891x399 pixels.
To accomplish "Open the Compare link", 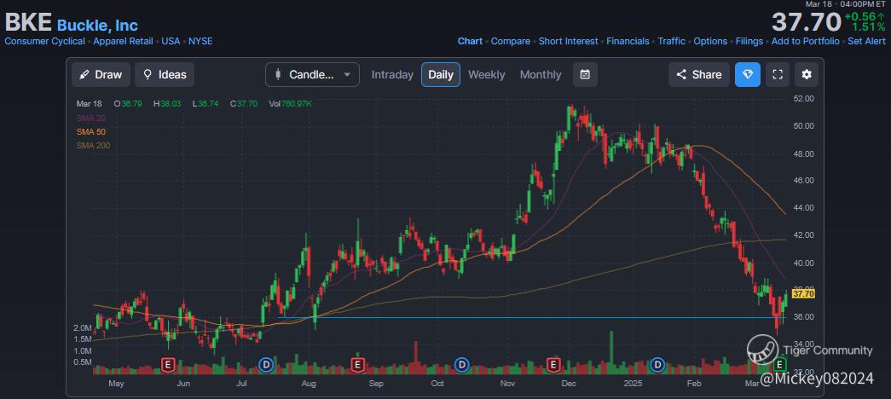I will tap(510, 41).
